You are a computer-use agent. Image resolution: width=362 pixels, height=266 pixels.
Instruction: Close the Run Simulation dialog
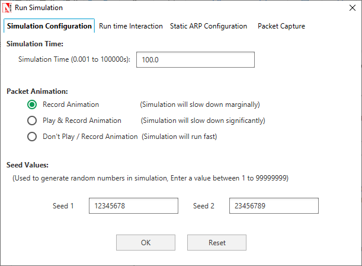pos(348,8)
